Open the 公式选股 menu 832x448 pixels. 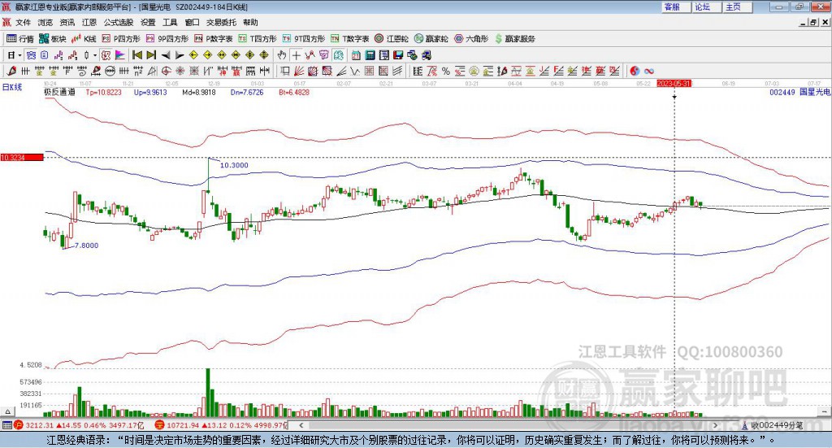(119, 22)
